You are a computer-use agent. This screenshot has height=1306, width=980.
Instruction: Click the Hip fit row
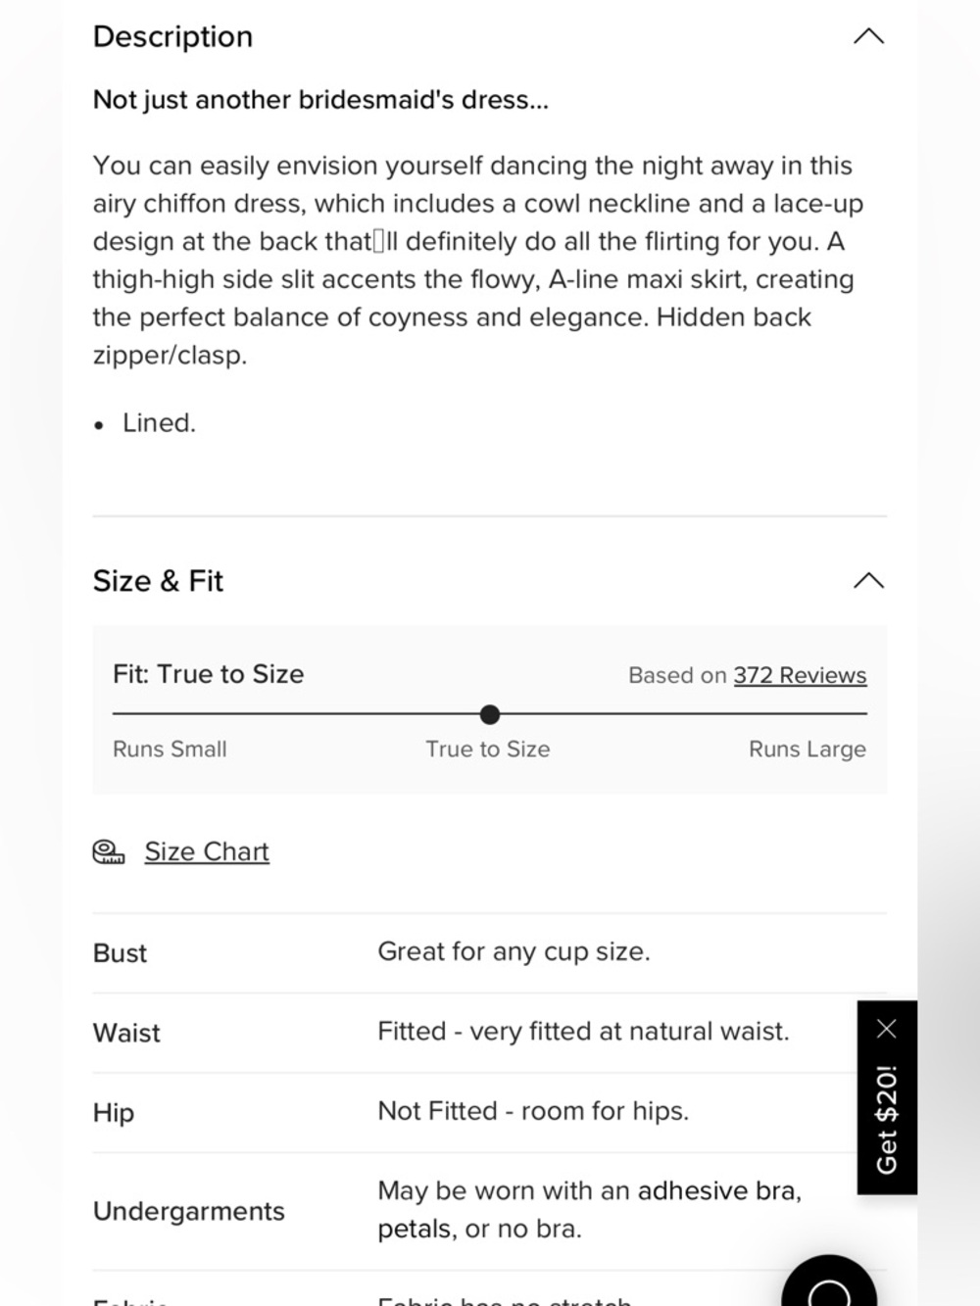tap(490, 1112)
